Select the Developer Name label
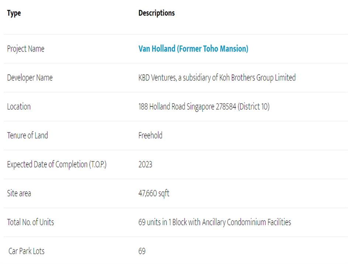Screen dimensions: 348x264 coord(30,78)
